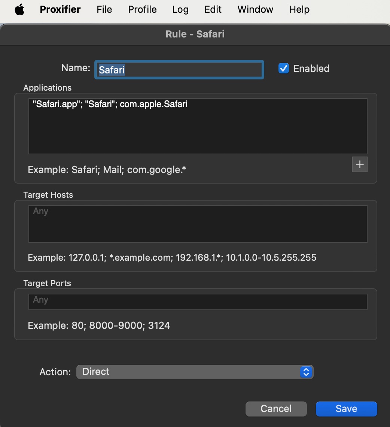Open the Proxifier application menu
The width and height of the screenshot is (390, 427).
(x=60, y=10)
